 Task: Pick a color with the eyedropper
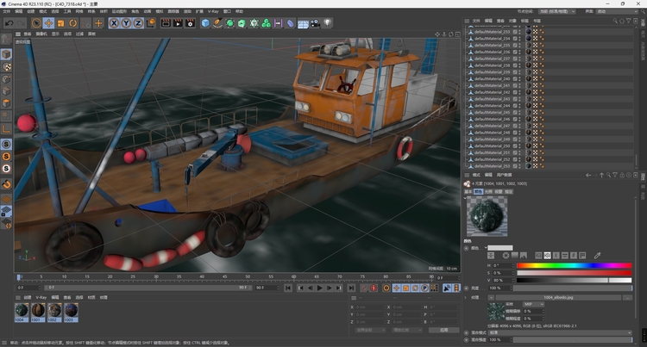[597, 256]
